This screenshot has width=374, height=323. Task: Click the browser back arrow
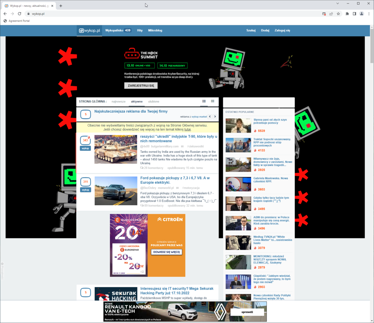point(5,14)
